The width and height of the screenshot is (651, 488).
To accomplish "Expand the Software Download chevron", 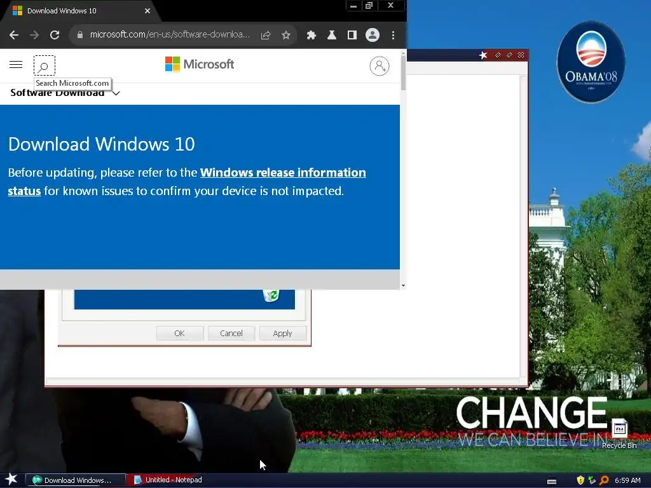I will 116,93.
